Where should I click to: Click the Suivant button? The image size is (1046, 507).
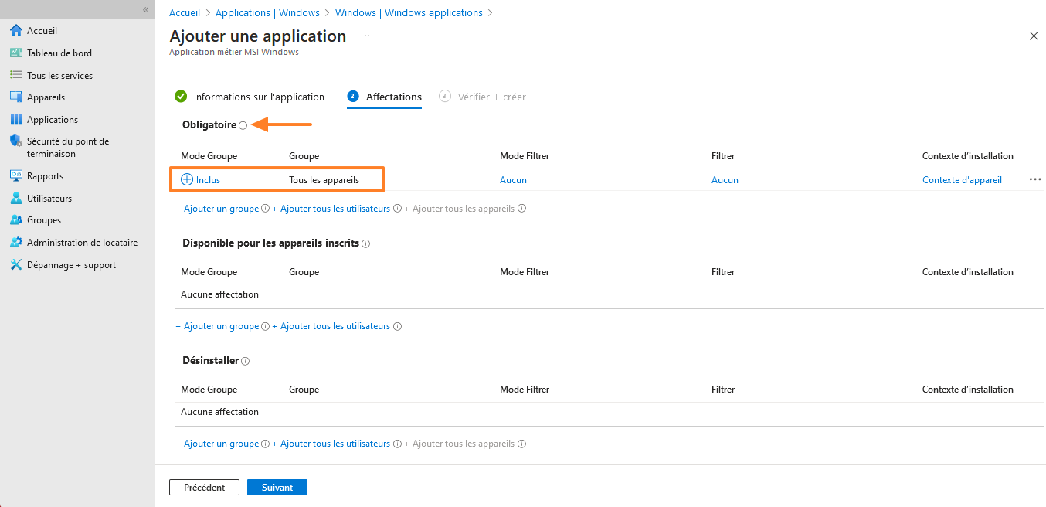[277, 488]
